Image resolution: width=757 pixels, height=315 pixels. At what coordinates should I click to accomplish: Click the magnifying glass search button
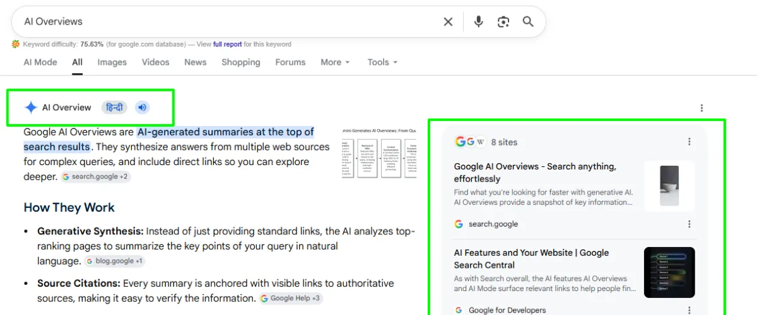528,21
